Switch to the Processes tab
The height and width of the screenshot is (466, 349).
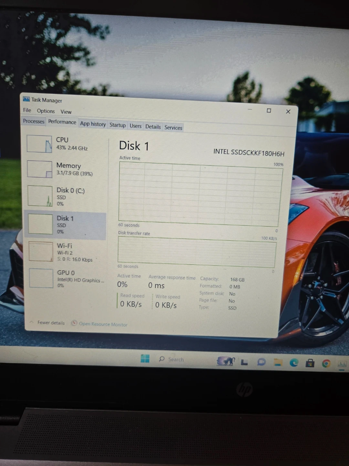click(34, 121)
